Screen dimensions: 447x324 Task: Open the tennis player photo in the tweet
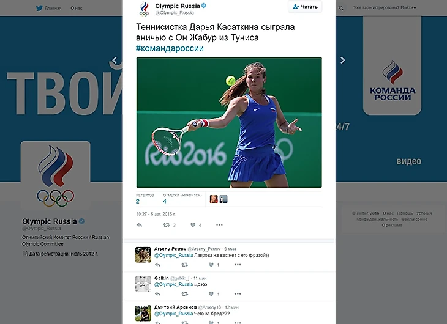[229, 122]
